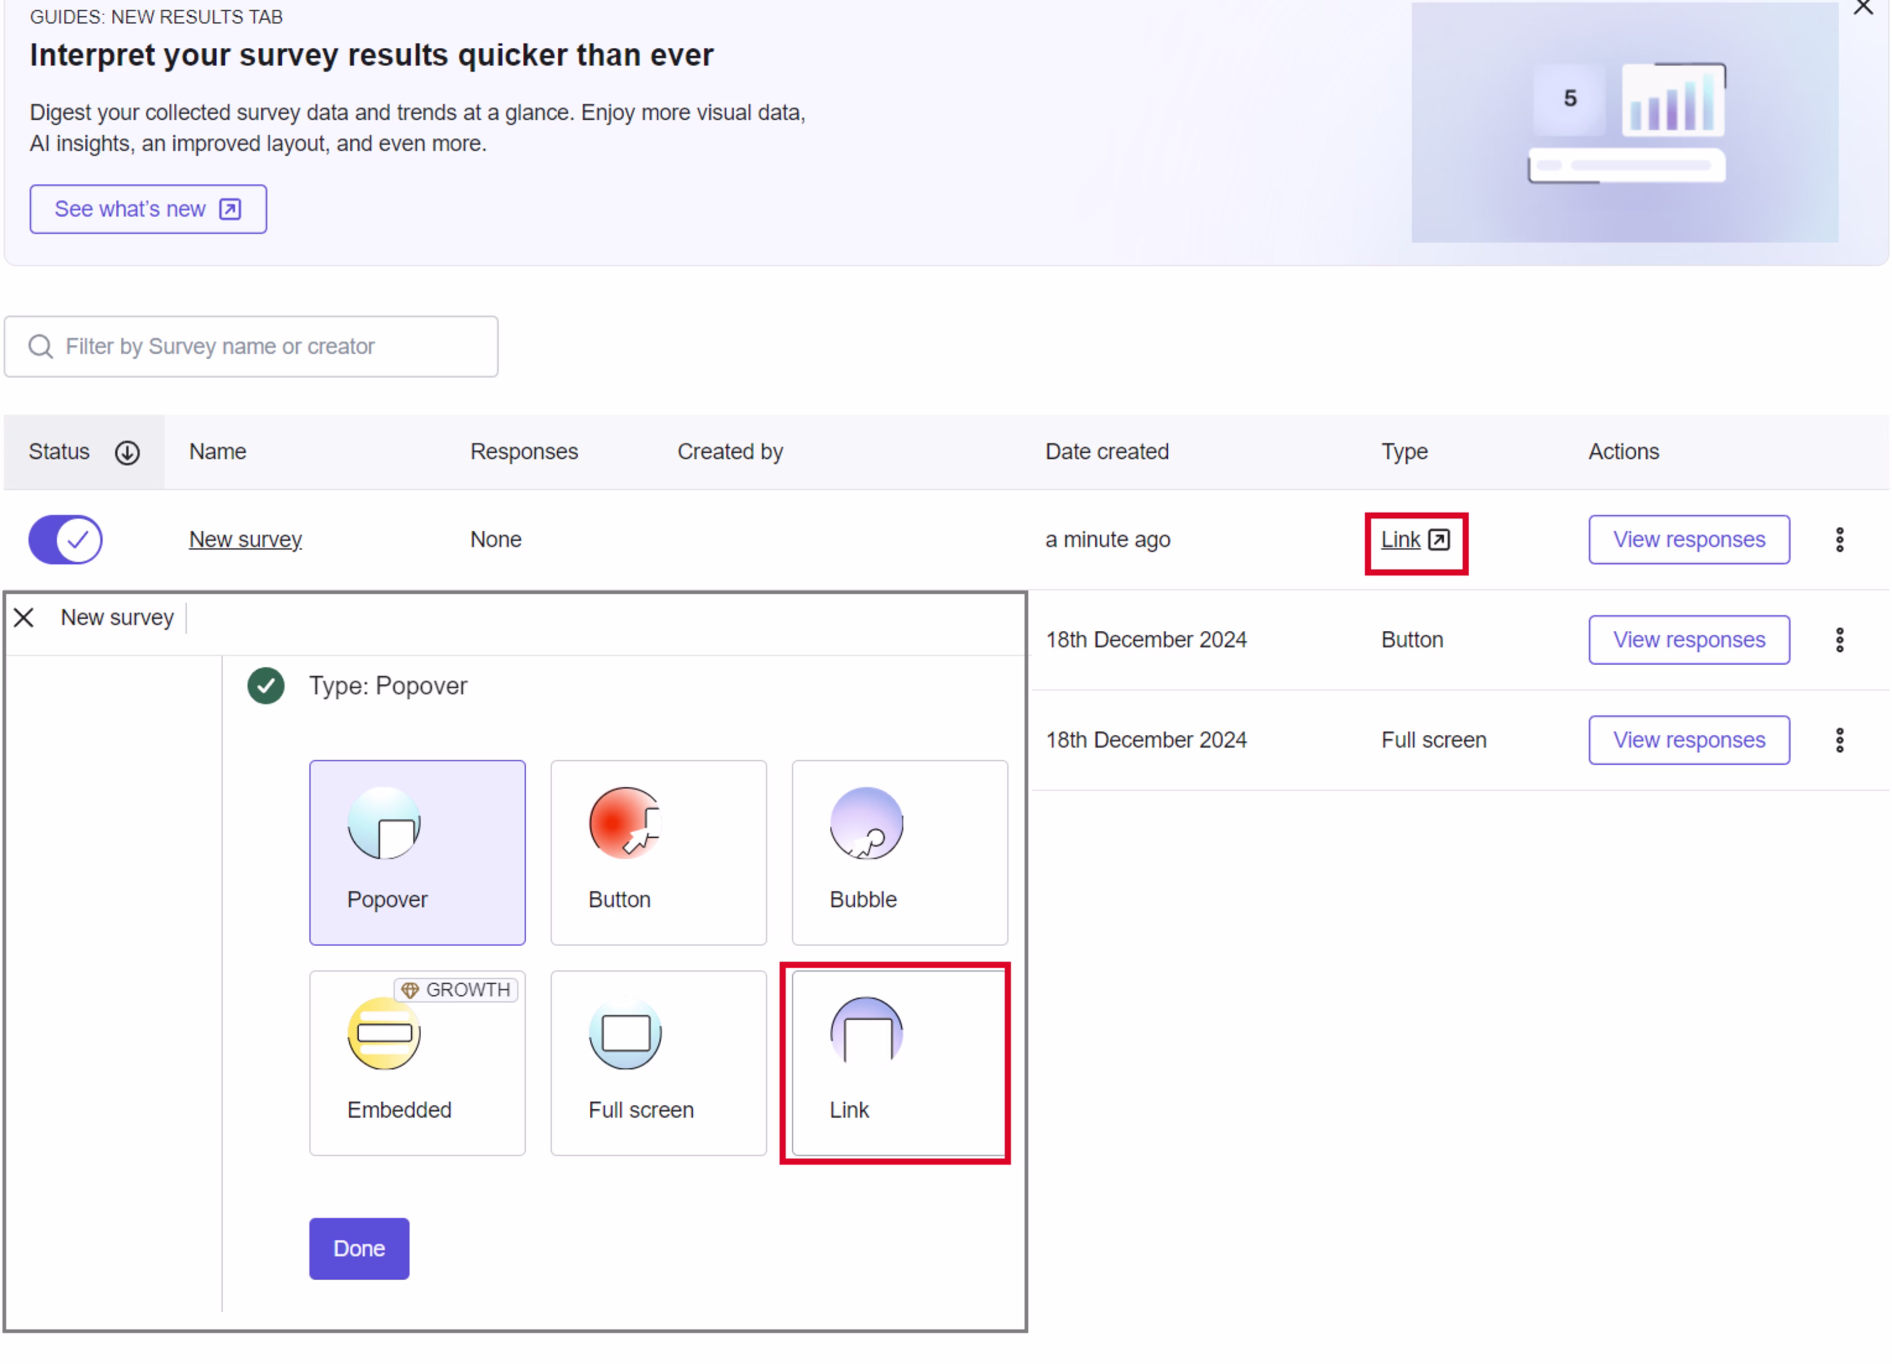The width and height of the screenshot is (1892, 1364).
Task: Click the search magnifier icon in filter
Action: coord(40,346)
